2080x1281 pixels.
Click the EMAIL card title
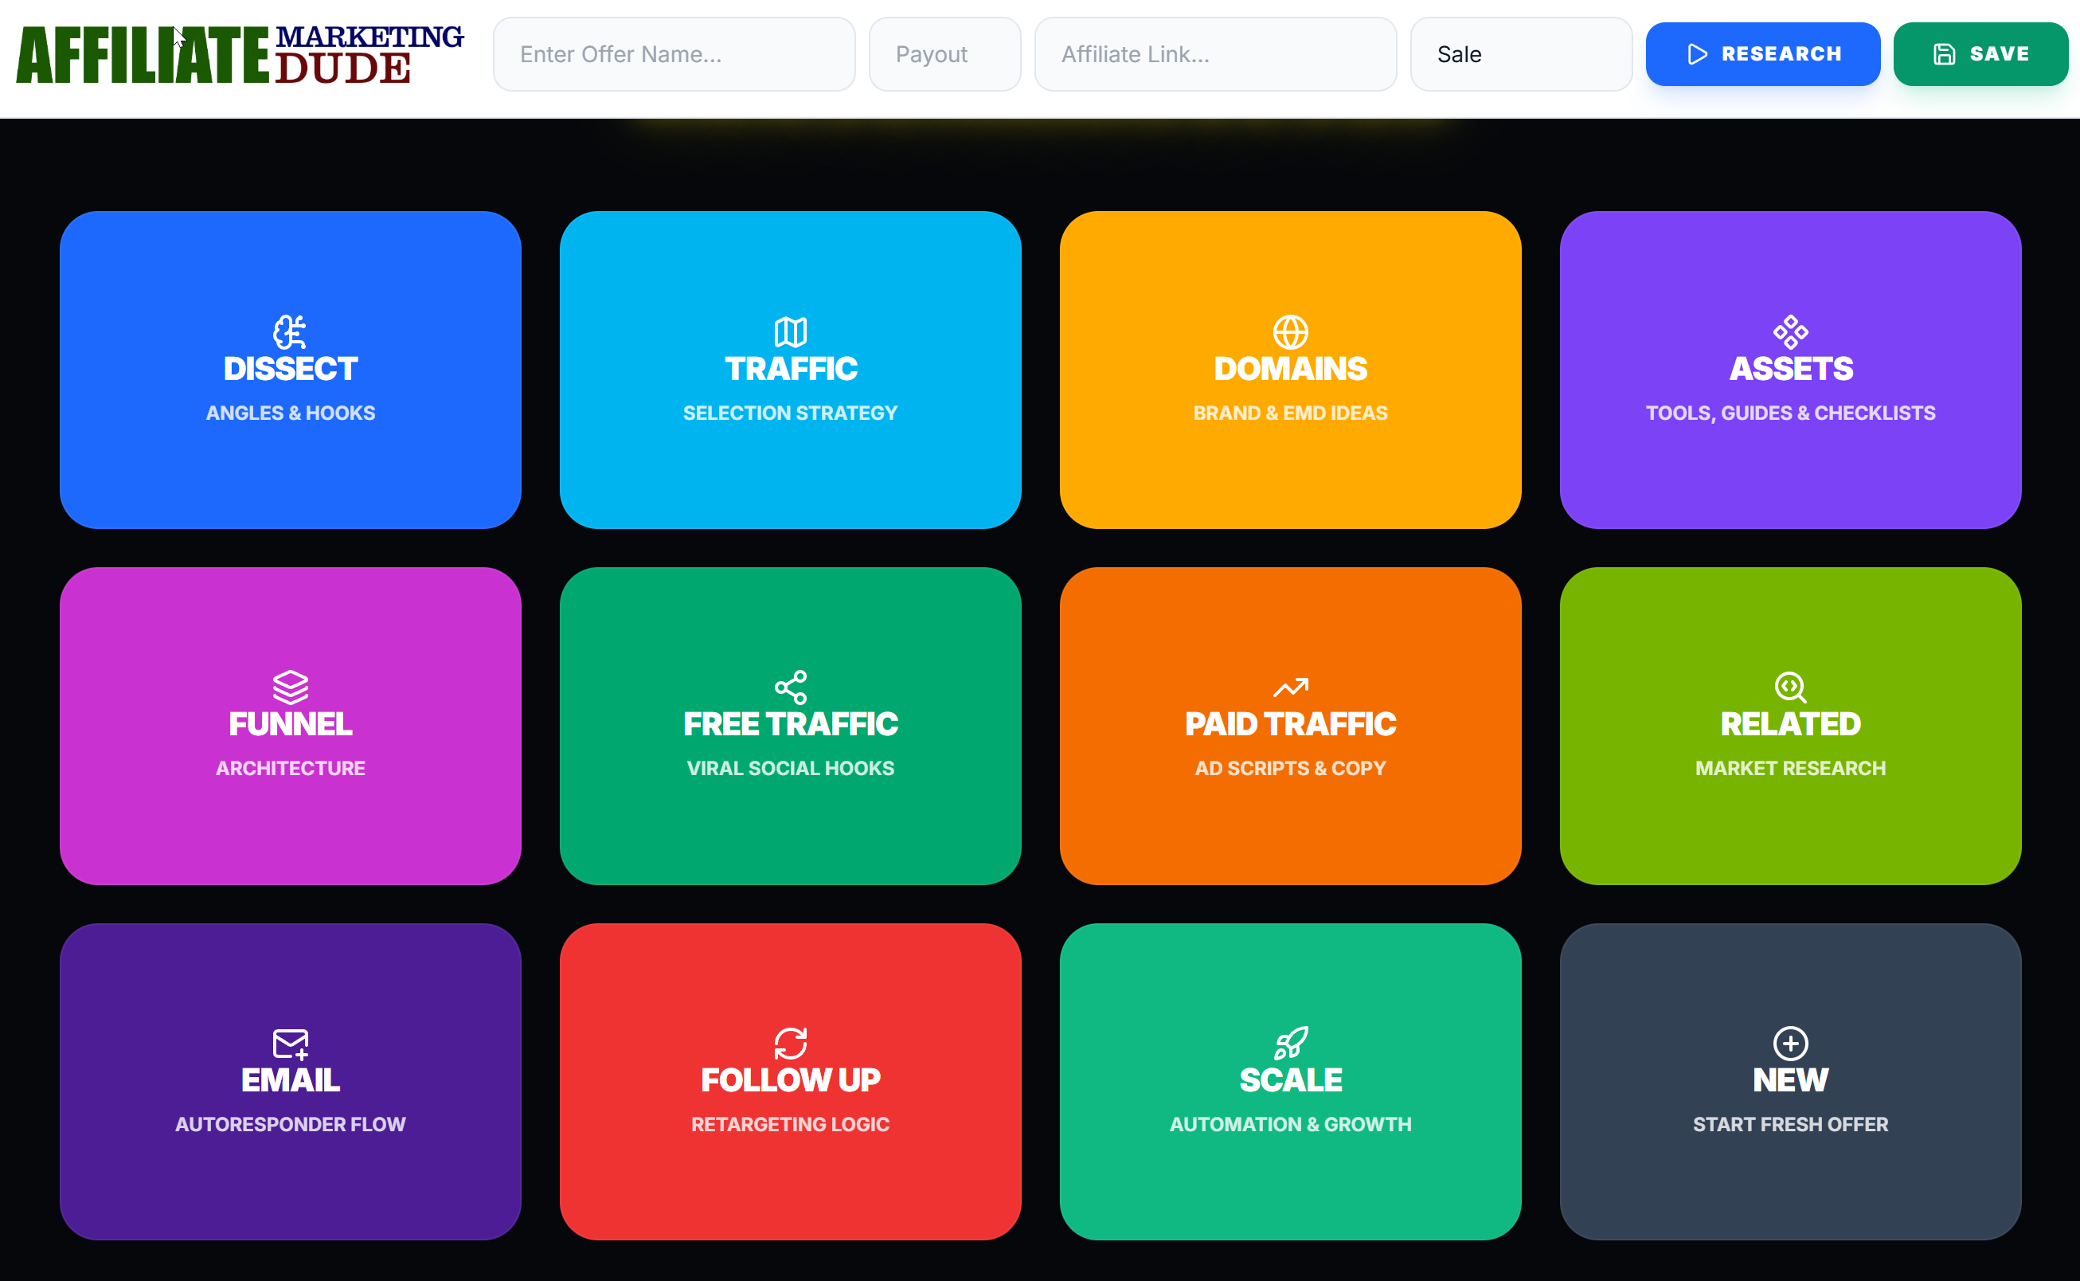click(x=290, y=1079)
